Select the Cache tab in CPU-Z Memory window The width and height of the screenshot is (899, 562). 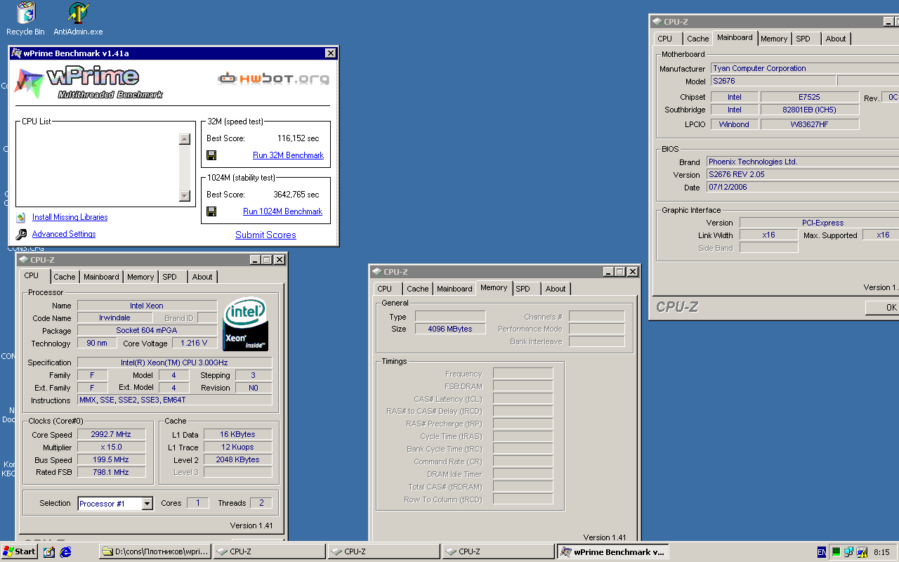pos(418,289)
